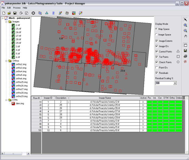Click the Image Name column header

105,98
